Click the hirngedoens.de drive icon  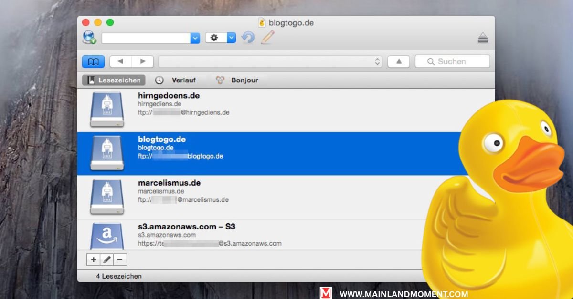[x=107, y=110]
